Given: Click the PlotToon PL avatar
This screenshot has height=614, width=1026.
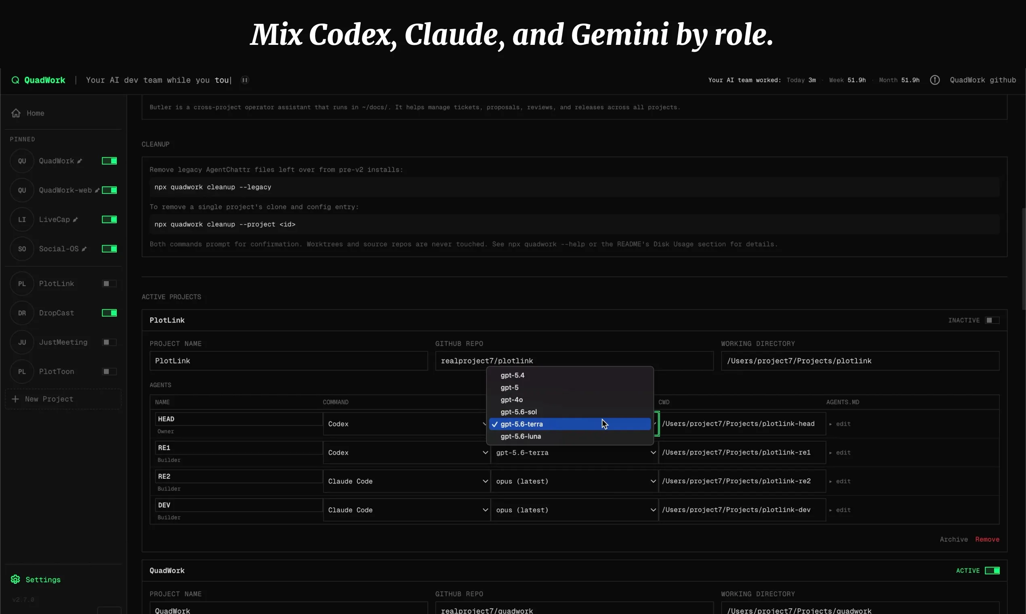Looking at the screenshot, I should 22,372.
